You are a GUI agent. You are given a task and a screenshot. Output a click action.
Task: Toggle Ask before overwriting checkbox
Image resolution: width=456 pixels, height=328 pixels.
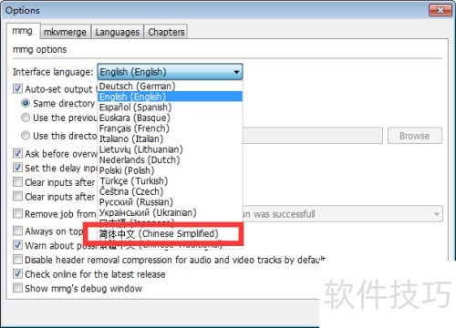coord(17,153)
